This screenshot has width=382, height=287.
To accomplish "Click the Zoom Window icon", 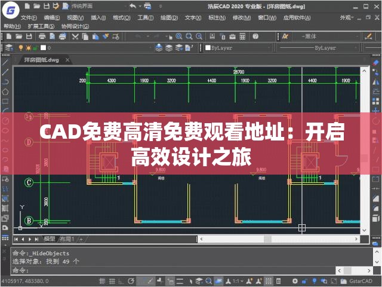I will pyautogui.click(x=189, y=36).
